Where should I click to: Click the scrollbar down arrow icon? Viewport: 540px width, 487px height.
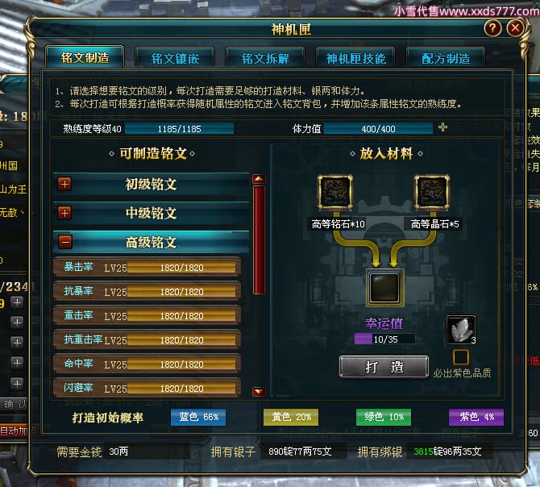(259, 392)
